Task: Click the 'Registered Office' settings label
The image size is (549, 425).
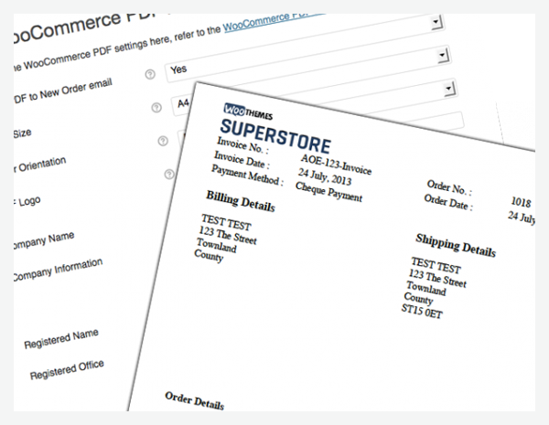Action: (x=67, y=370)
